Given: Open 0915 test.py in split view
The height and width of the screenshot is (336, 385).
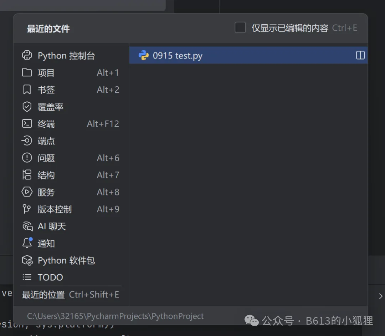Looking at the screenshot, I should 360,55.
